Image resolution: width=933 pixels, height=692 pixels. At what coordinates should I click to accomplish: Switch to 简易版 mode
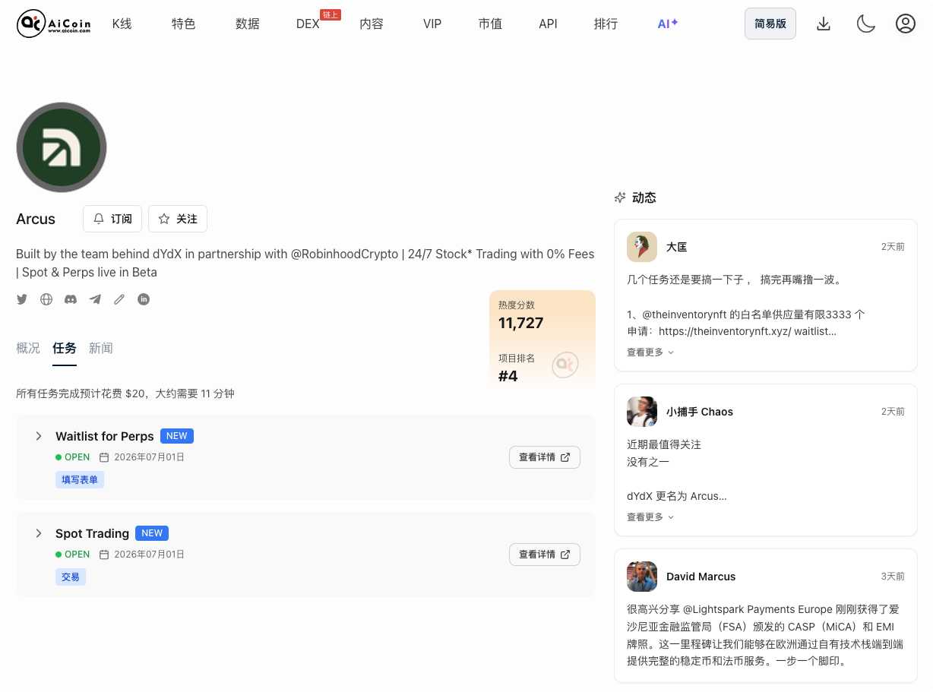770,24
